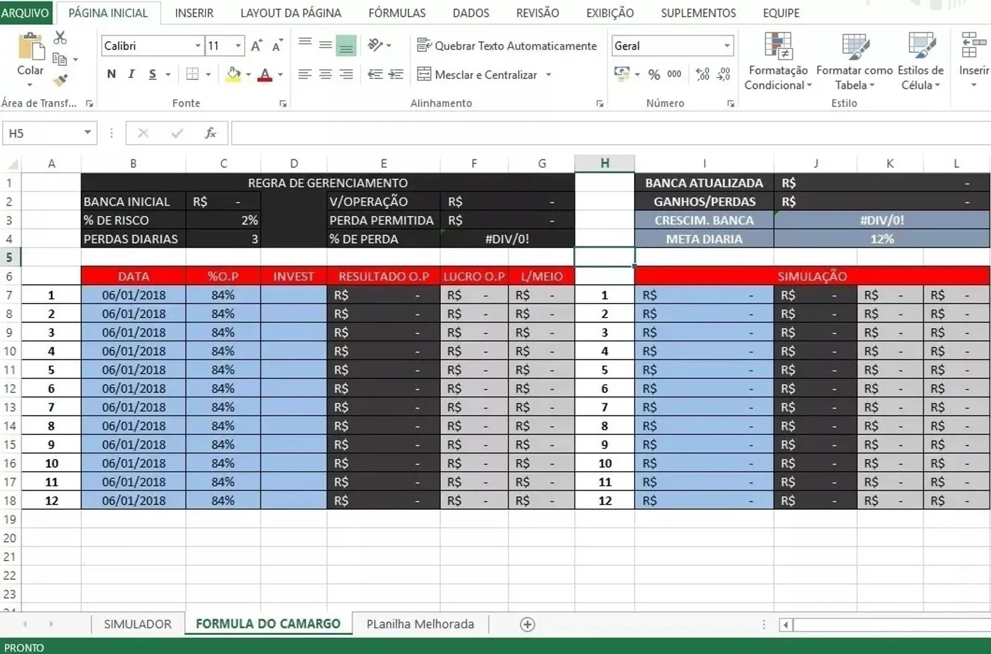Click the Format Painter brush icon
Viewport: 991px width, 654px height.
pos(60,80)
